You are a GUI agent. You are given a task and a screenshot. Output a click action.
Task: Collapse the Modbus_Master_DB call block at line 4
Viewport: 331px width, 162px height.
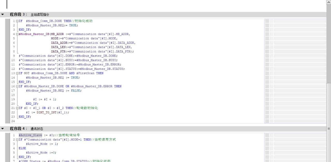(17, 34)
